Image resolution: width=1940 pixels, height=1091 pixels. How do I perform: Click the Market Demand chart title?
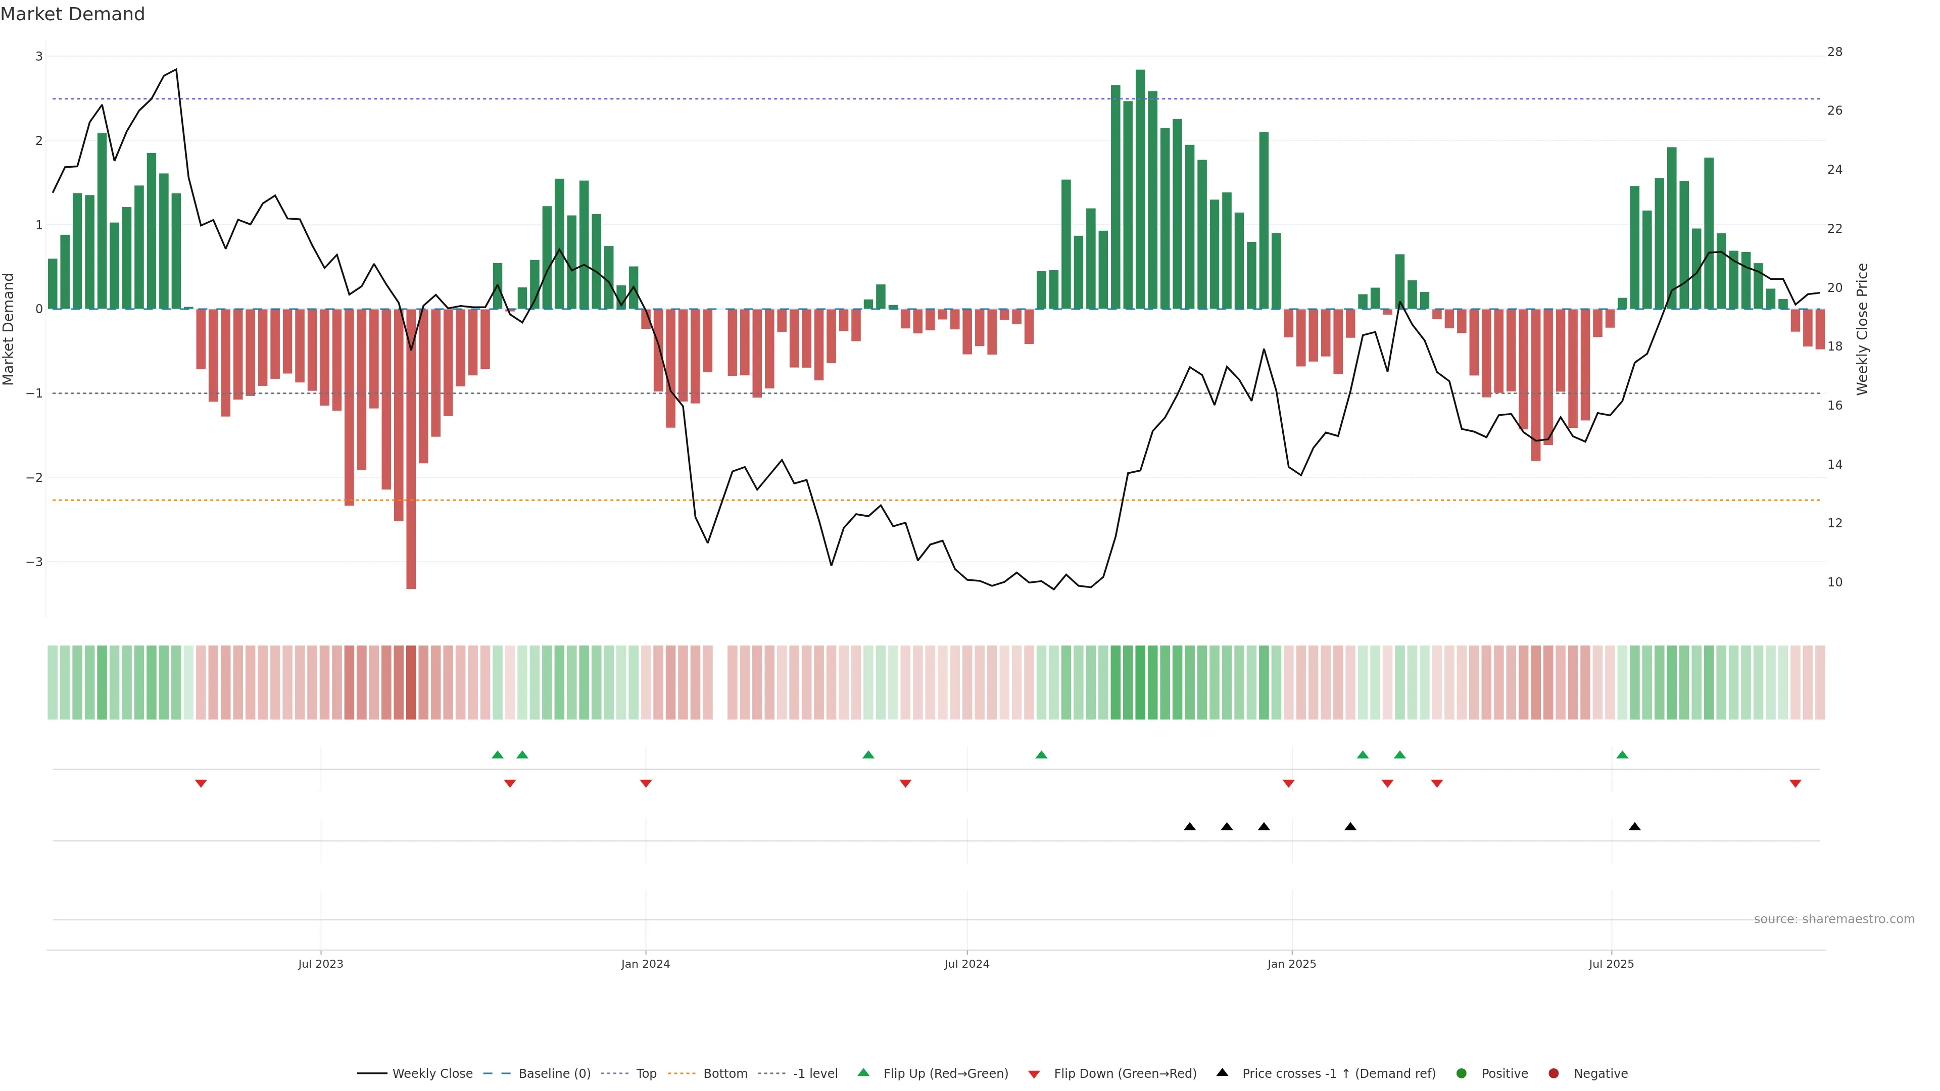tap(72, 14)
